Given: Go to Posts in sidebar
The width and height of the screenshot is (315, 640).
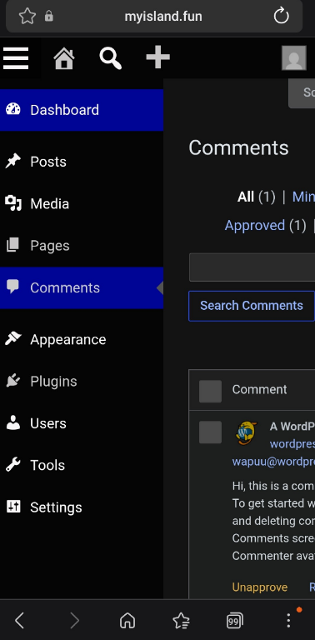Looking at the screenshot, I should click(82, 162).
